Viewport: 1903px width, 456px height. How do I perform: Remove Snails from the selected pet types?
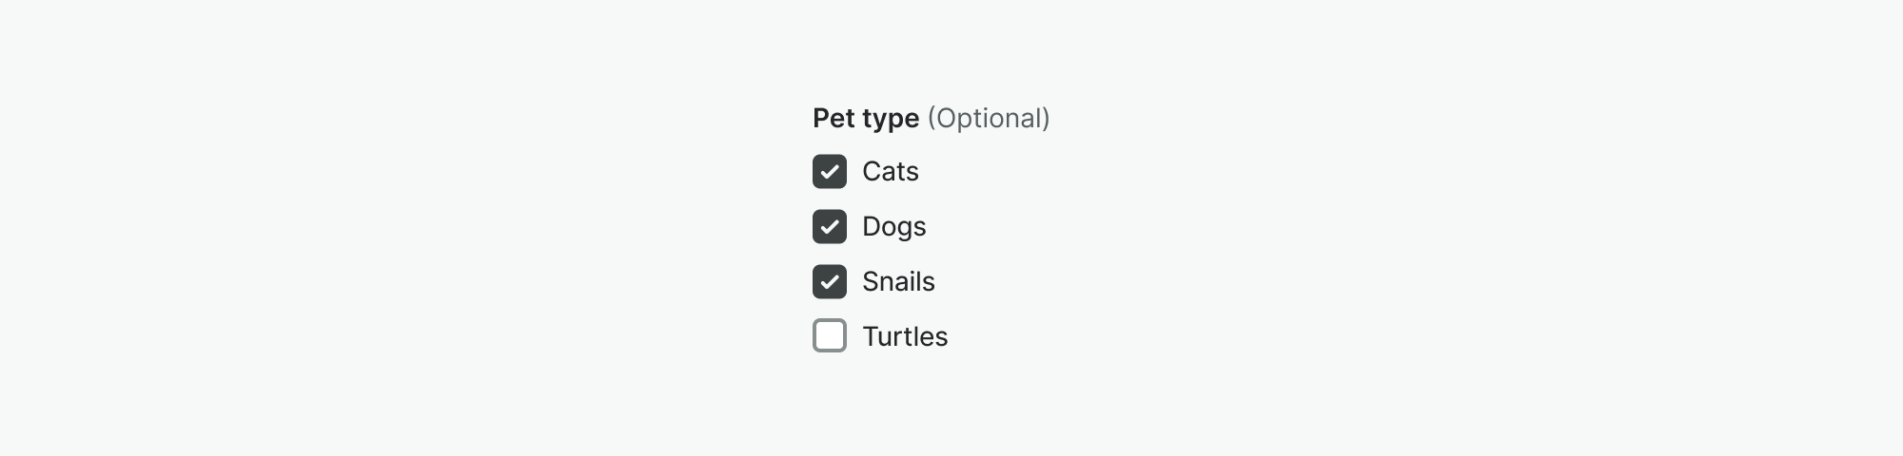pyautogui.click(x=830, y=282)
